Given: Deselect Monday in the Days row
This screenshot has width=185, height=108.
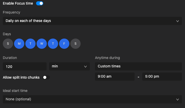Looking at the screenshot, I should [x=19, y=44].
